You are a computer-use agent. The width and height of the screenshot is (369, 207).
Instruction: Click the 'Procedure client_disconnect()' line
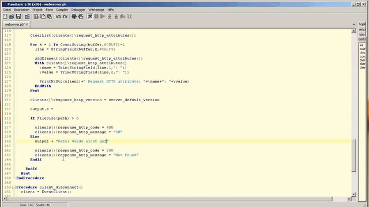50,187
